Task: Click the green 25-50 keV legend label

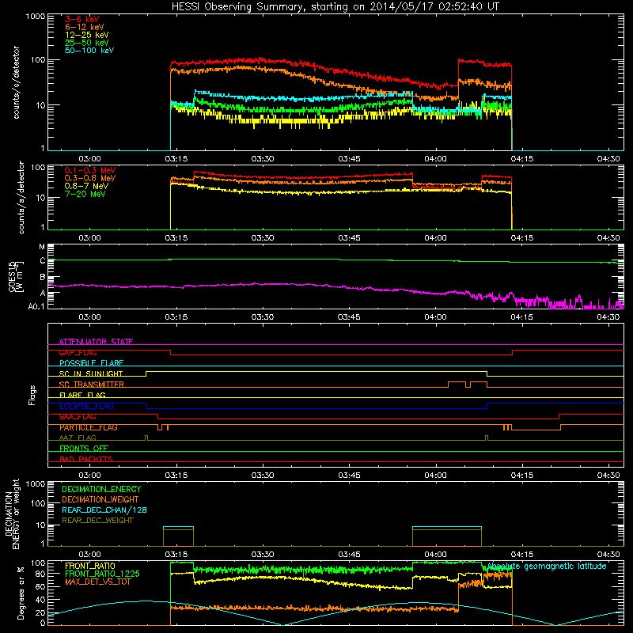Action: (87, 43)
